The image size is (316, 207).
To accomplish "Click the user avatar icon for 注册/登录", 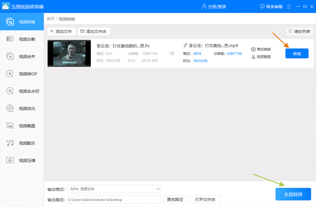I will click(204, 6).
